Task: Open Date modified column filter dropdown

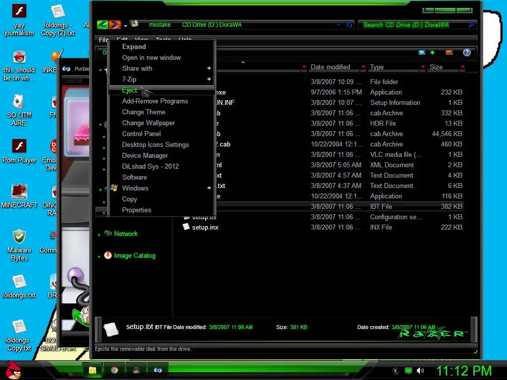Action: tap(363, 67)
